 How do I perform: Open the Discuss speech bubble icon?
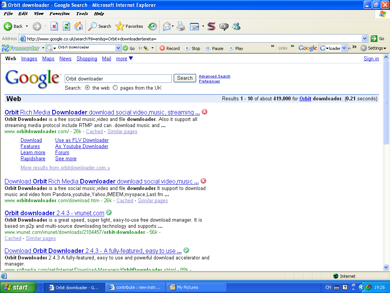pyautogui.click(x=224, y=26)
